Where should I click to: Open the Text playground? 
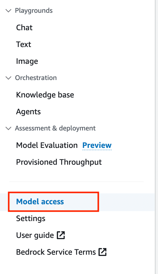click(x=24, y=44)
